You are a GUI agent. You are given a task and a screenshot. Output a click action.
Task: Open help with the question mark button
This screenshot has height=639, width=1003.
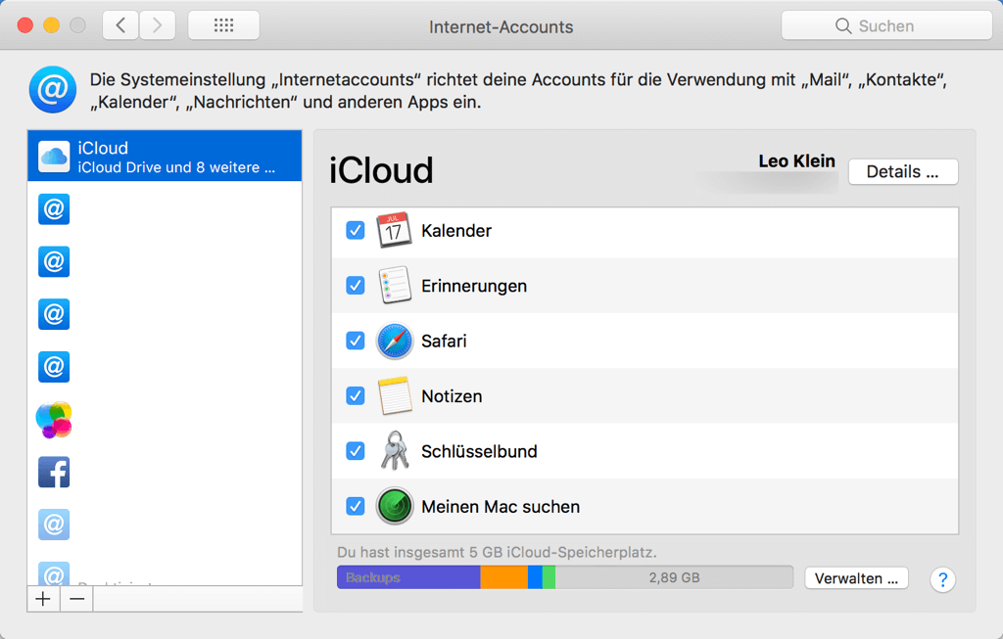coord(942,579)
